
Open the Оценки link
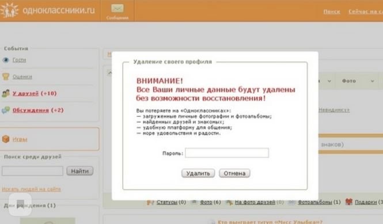(22, 77)
